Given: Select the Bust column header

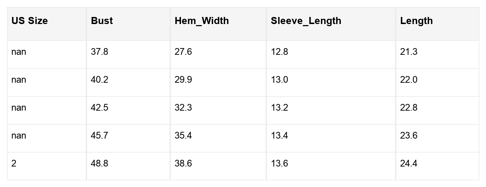Looking at the screenshot, I should pos(102,21).
